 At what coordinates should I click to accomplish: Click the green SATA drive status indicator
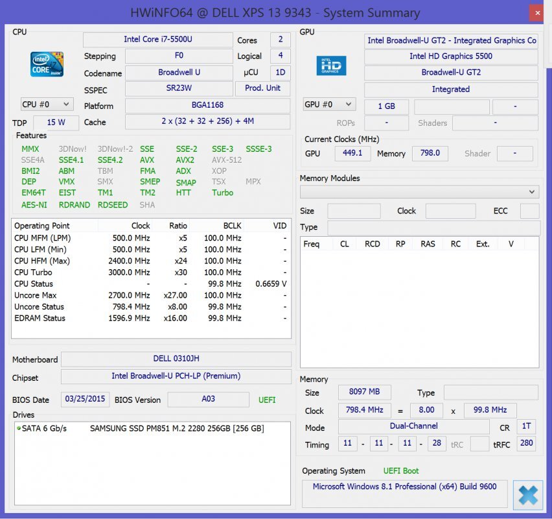[x=19, y=428]
